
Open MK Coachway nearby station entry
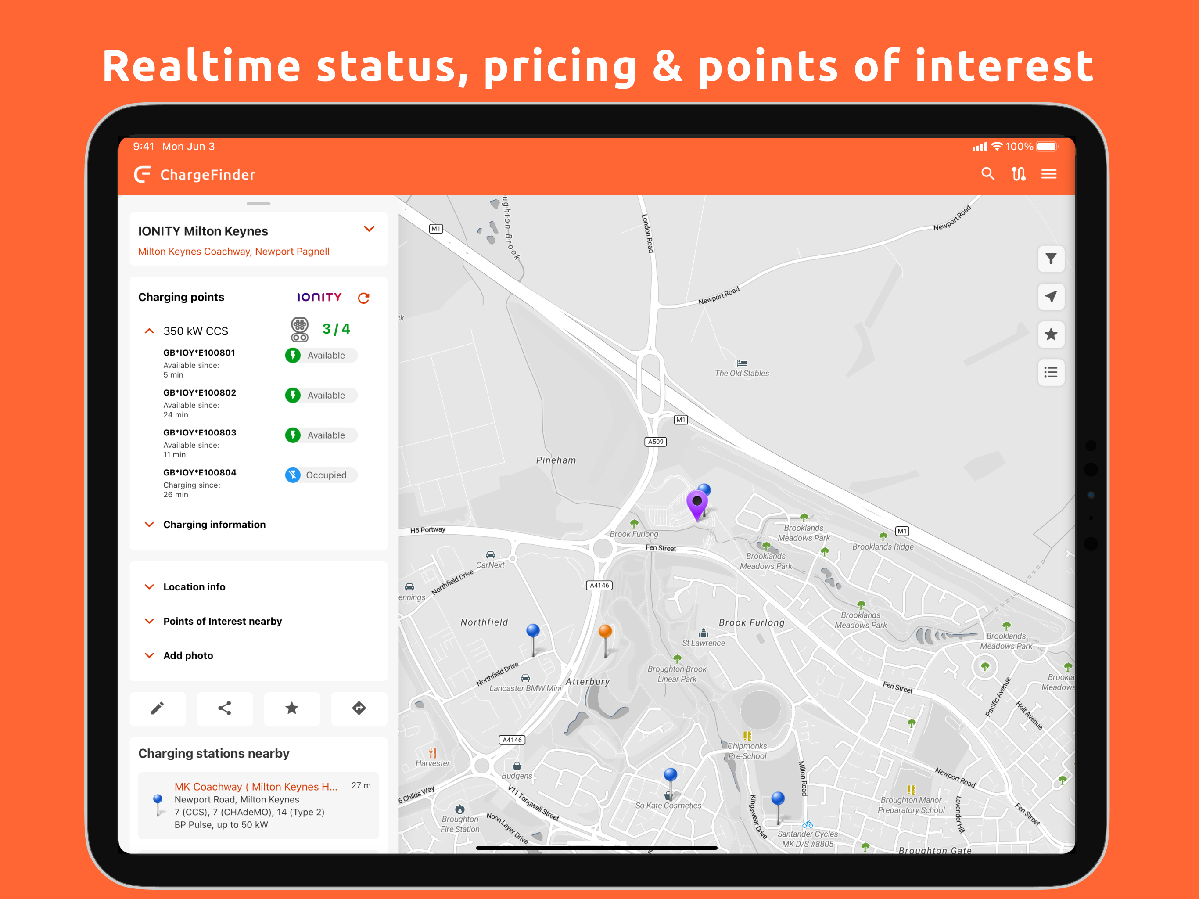tap(258, 805)
